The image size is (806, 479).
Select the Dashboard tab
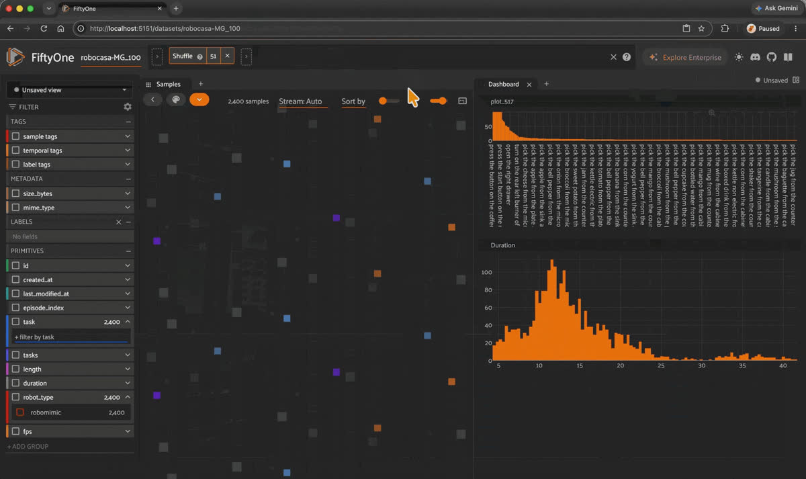(x=503, y=84)
